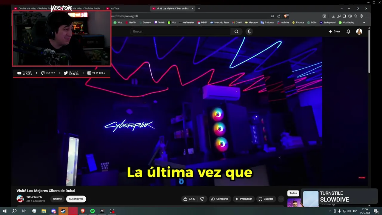This screenshot has height=215, width=382.
Task: Focus the Buscar search field
Action: pyautogui.click(x=180, y=31)
